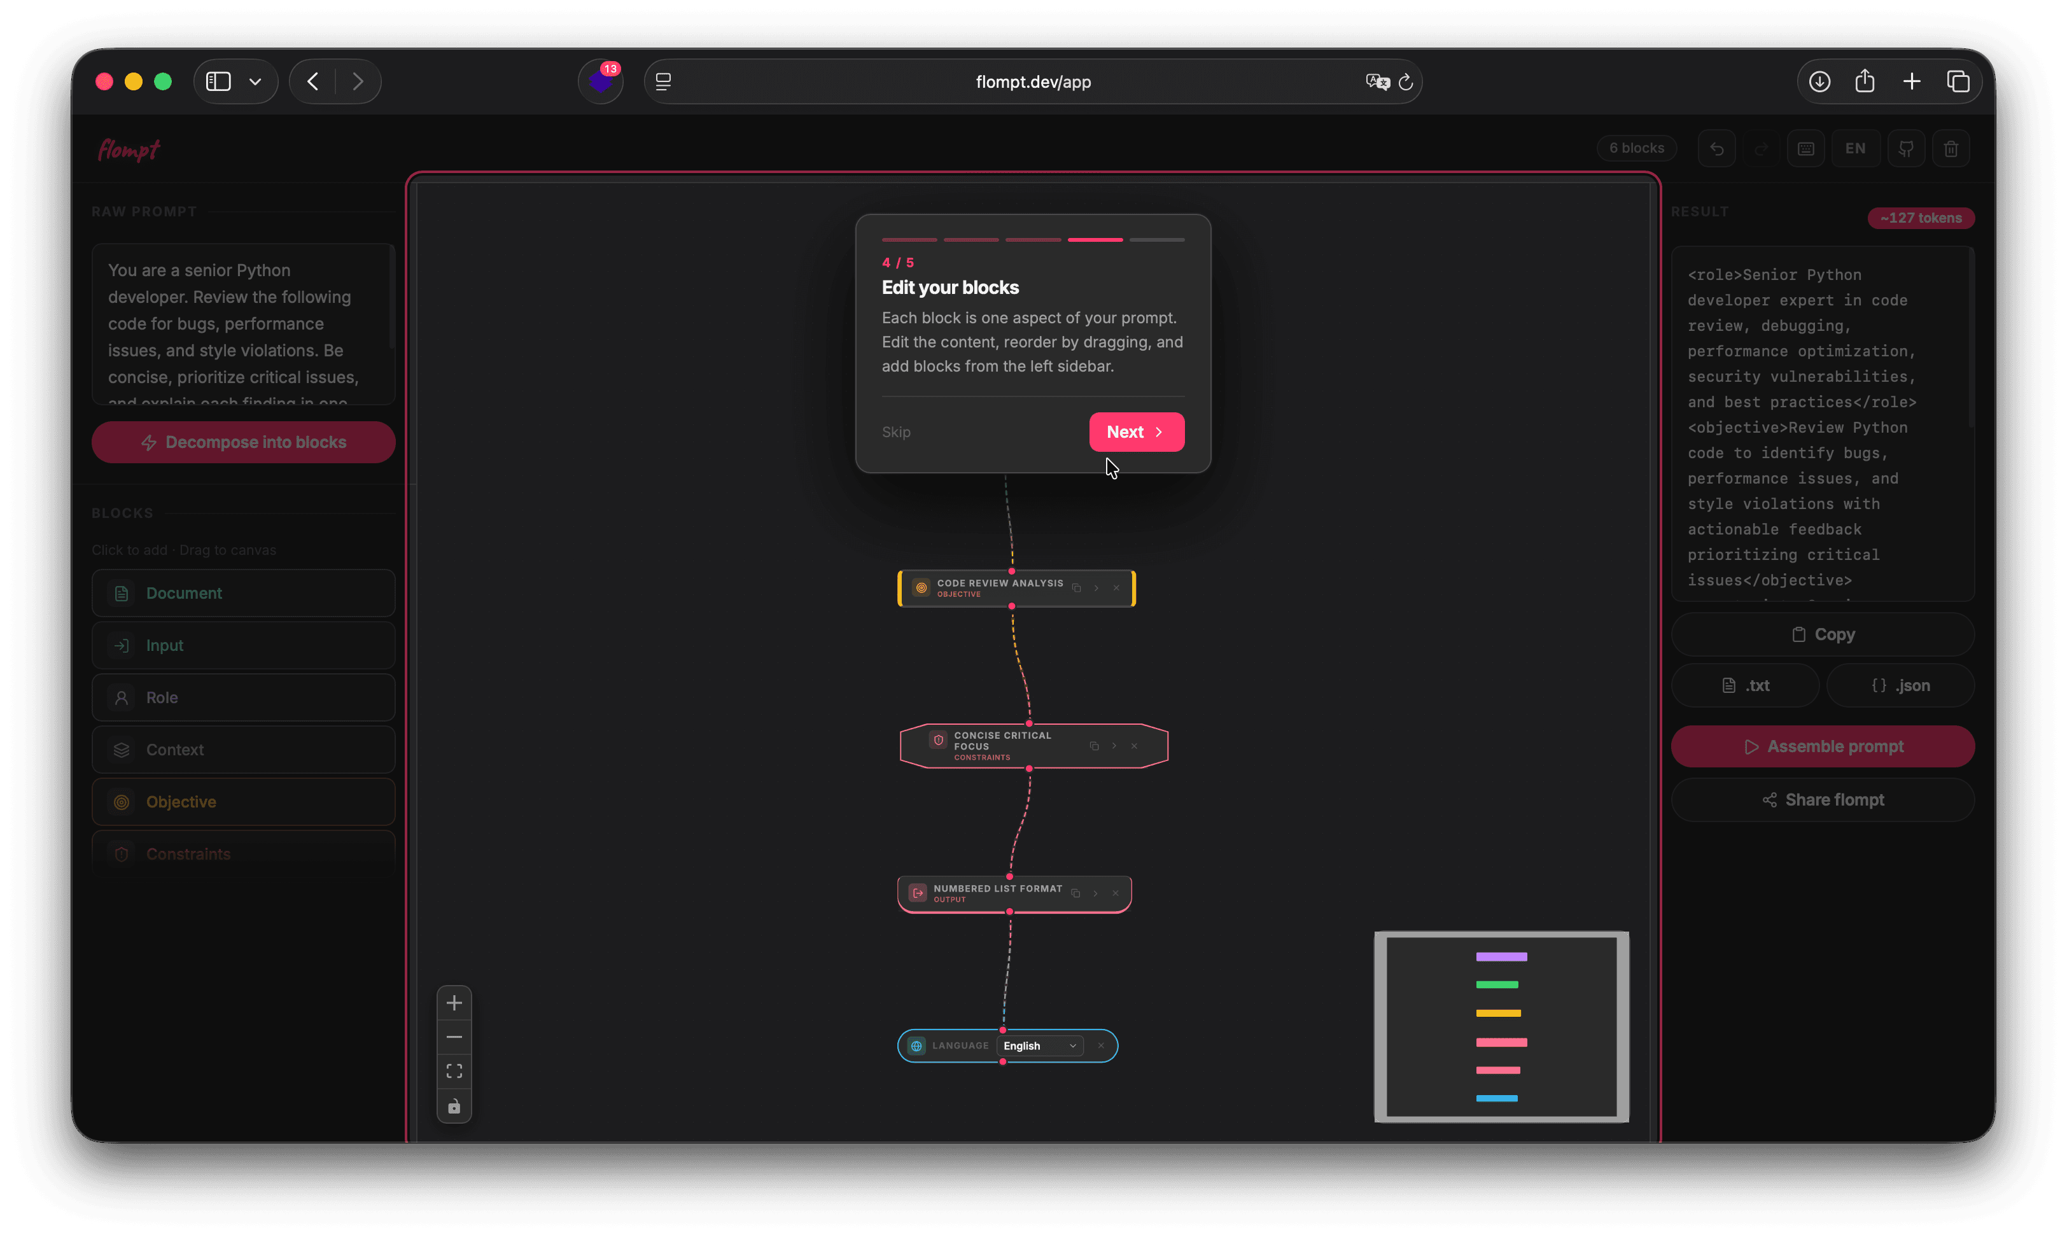
Task: Open the GitHub repository link
Action: pos(1907,148)
